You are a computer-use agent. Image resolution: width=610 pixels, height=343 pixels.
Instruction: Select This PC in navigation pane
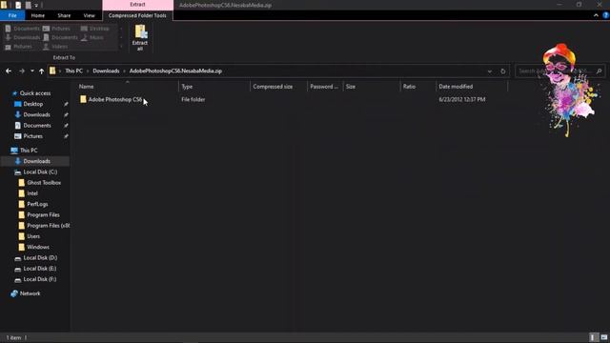click(x=29, y=151)
